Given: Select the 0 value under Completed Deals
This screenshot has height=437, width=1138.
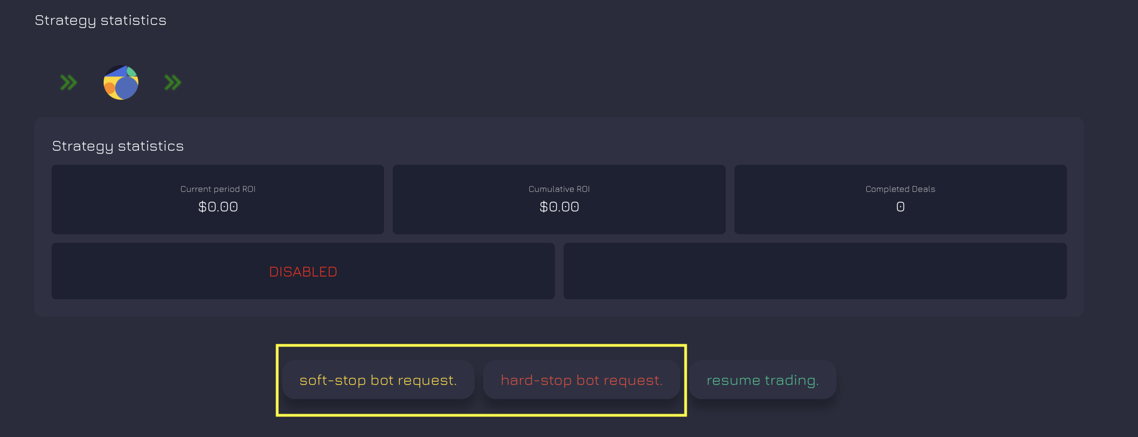Looking at the screenshot, I should coord(900,207).
